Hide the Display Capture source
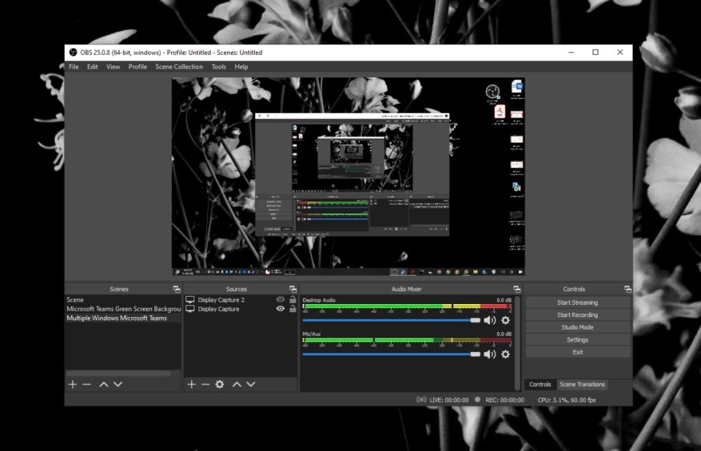Screen dimensions: 701x451 click(281, 309)
